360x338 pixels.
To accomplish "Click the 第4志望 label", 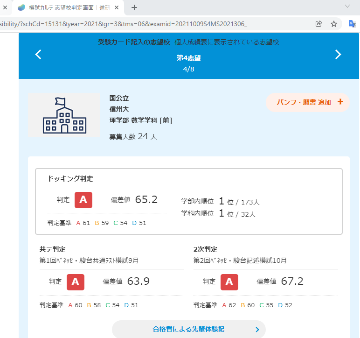I will point(188,58).
